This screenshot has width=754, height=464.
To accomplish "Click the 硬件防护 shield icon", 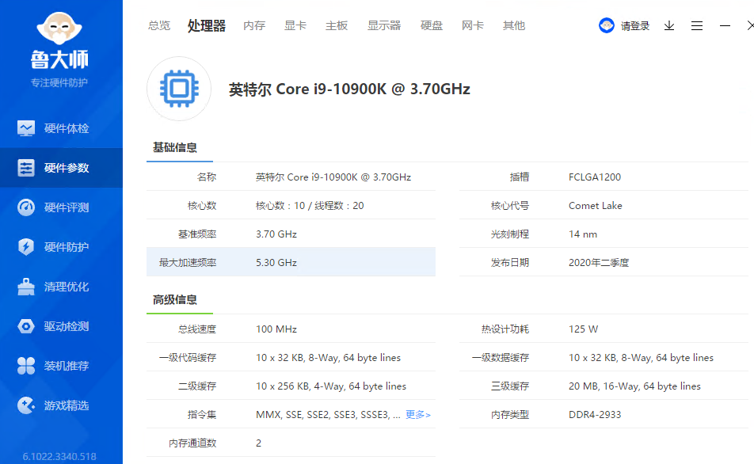I will 26,247.
